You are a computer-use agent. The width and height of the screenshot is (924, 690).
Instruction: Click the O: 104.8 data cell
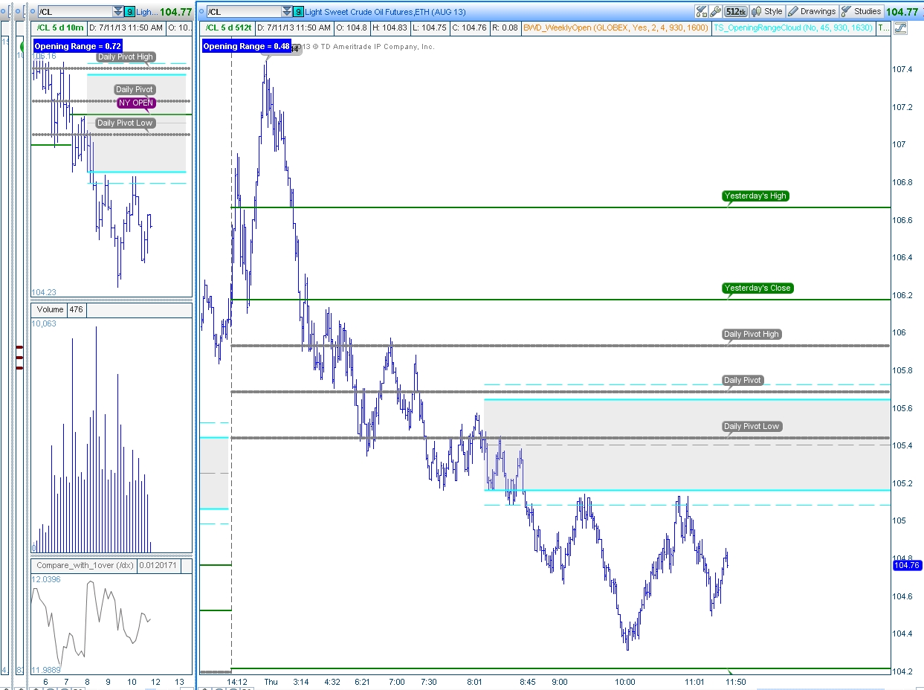[352, 28]
